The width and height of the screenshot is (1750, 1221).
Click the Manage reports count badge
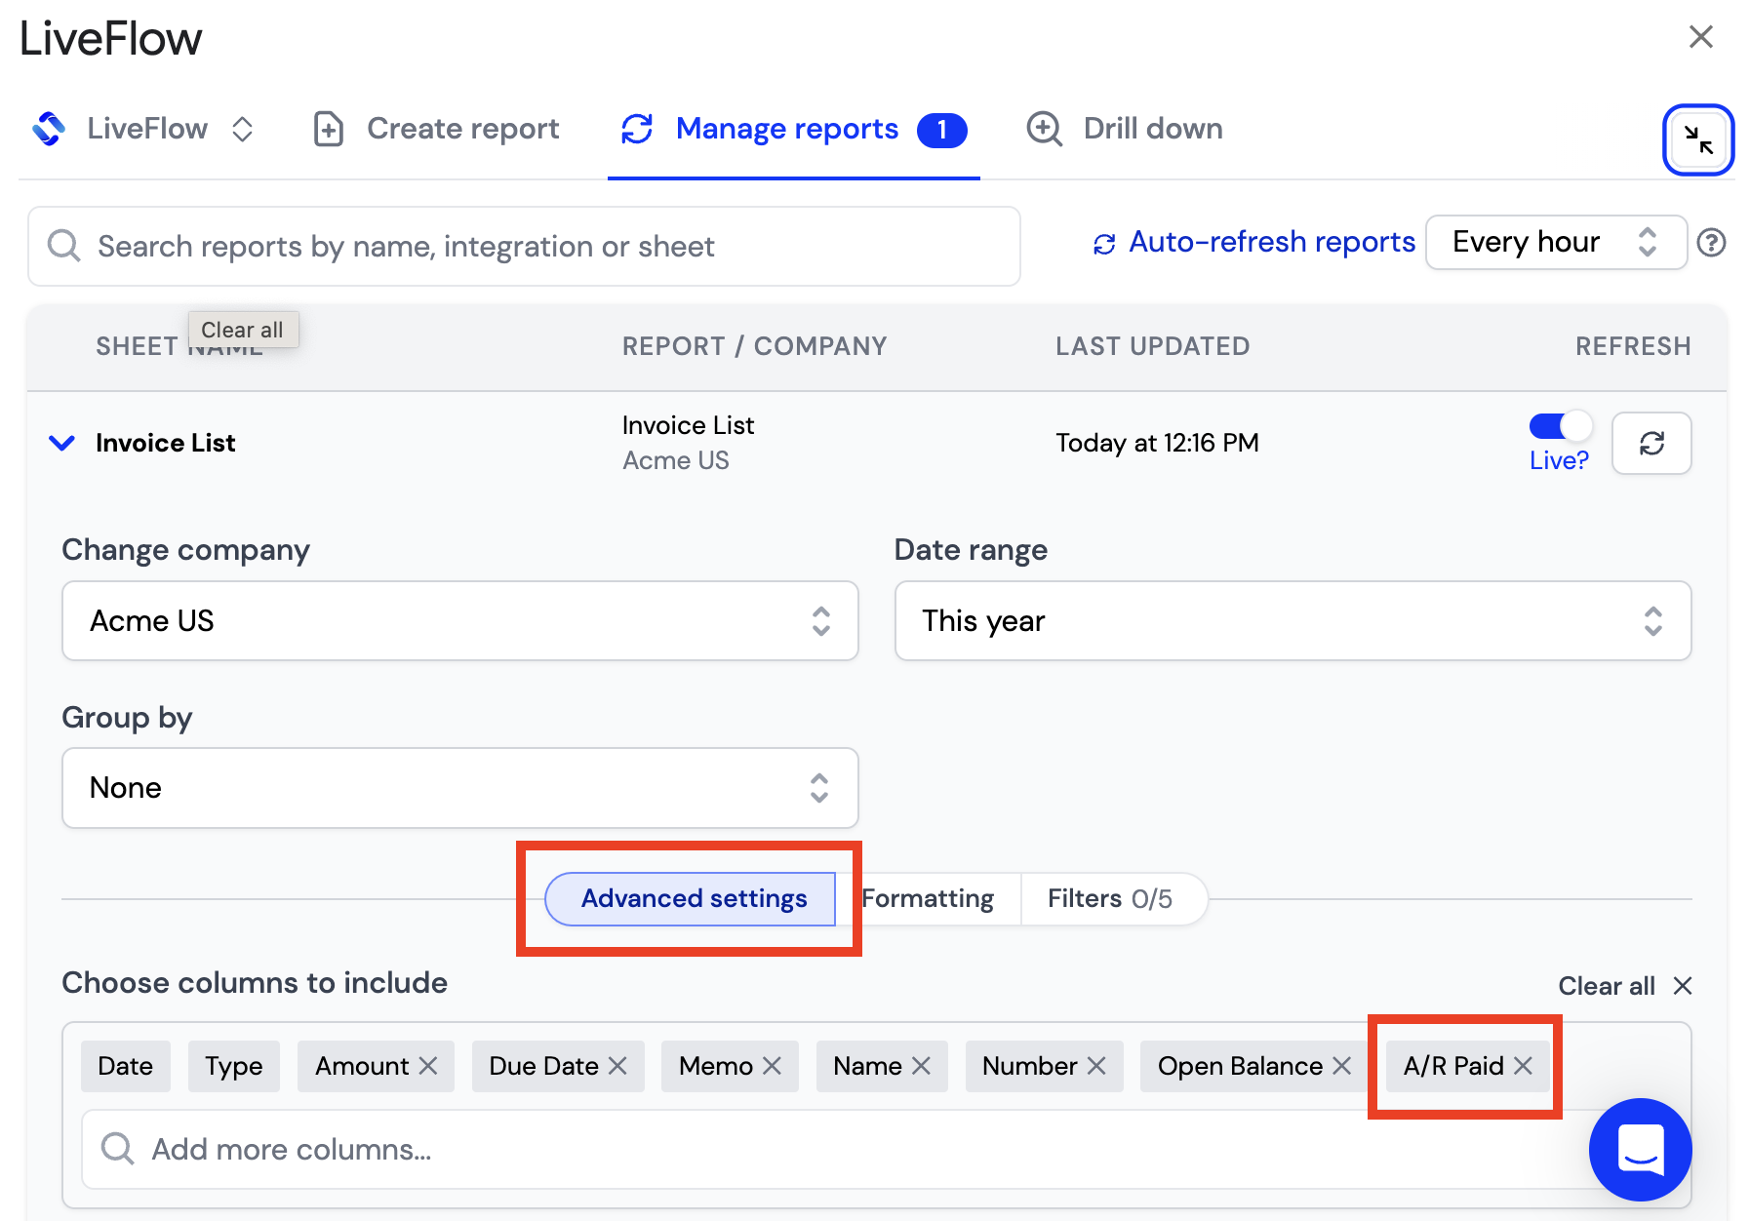click(942, 130)
